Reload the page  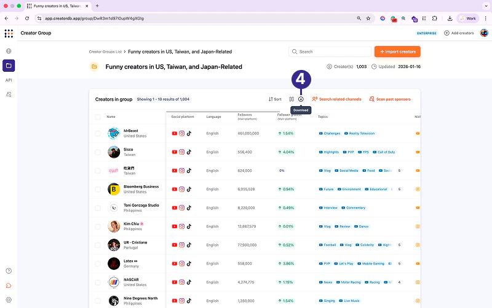click(x=27, y=18)
